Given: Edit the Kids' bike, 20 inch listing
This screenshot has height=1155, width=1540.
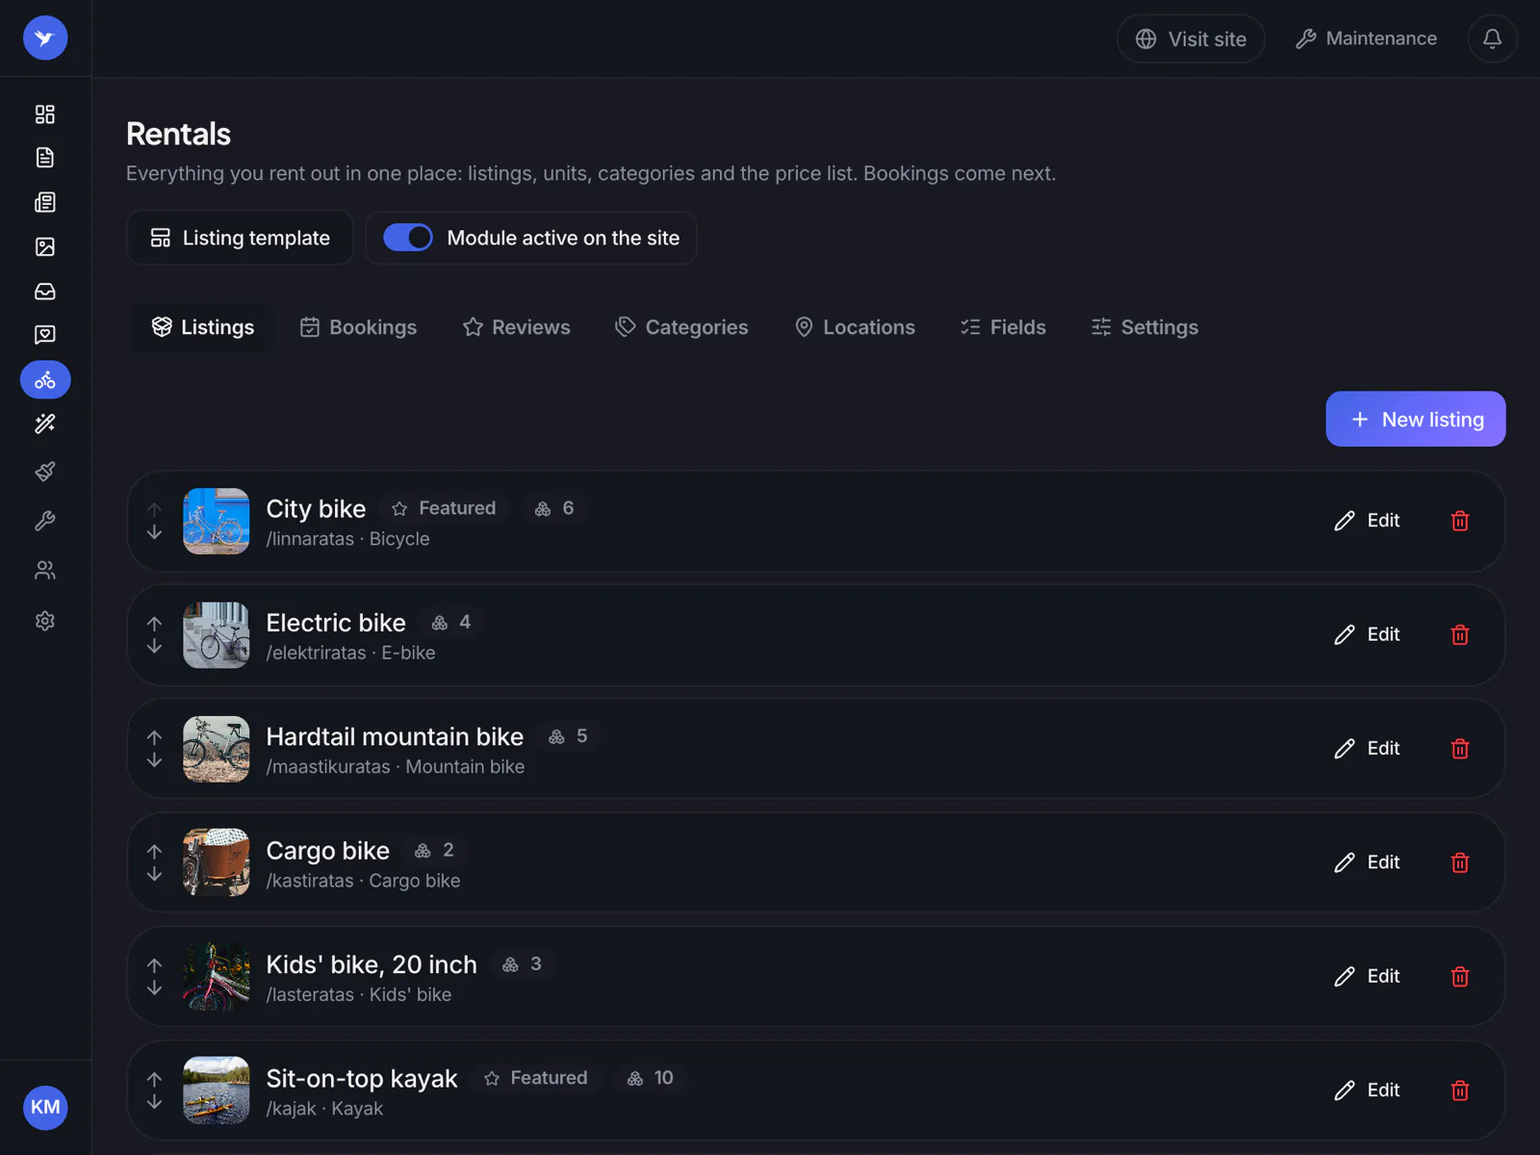Looking at the screenshot, I should click(1367, 977).
